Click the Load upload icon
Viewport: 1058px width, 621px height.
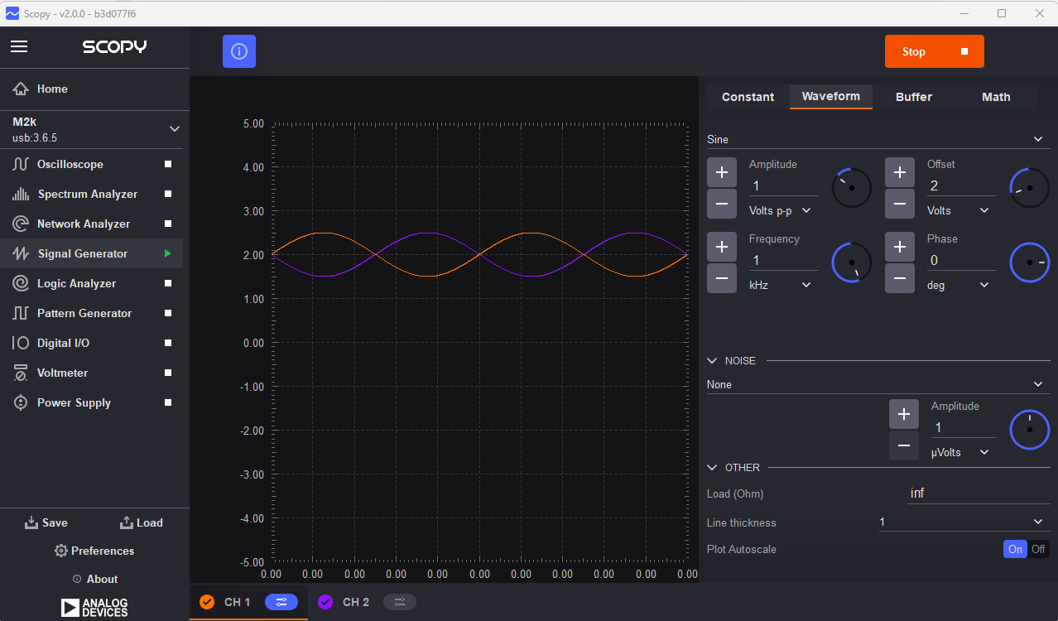127,522
